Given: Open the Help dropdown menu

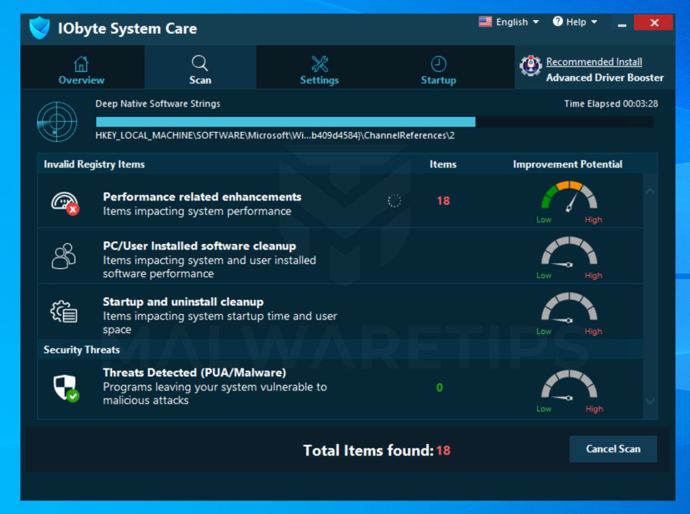Looking at the screenshot, I should [575, 22].
